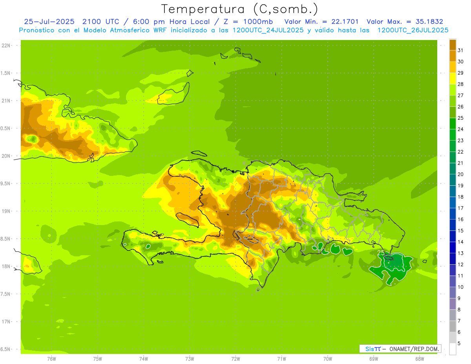Click the white "25" contour label on the map
Viewport: 471px width, 364px height.
point(381,252)
